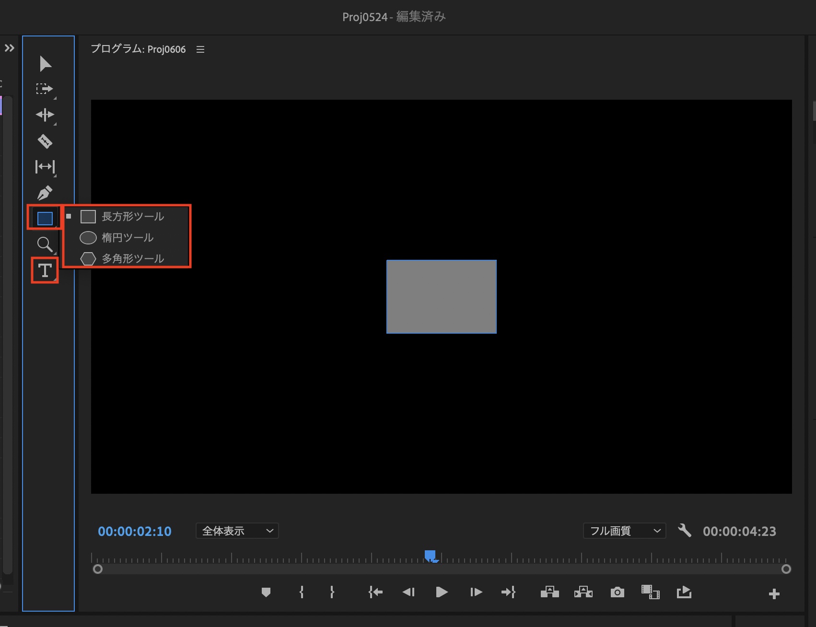Select the Selection arrow tool

pos(45,63)
